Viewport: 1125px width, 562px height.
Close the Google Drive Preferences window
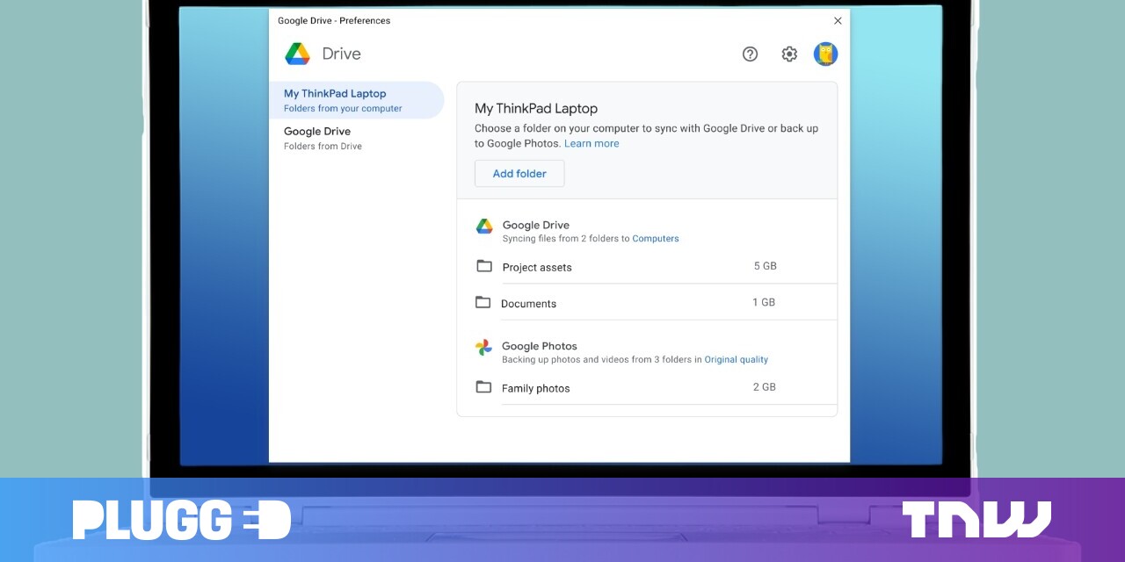point(838,21)
